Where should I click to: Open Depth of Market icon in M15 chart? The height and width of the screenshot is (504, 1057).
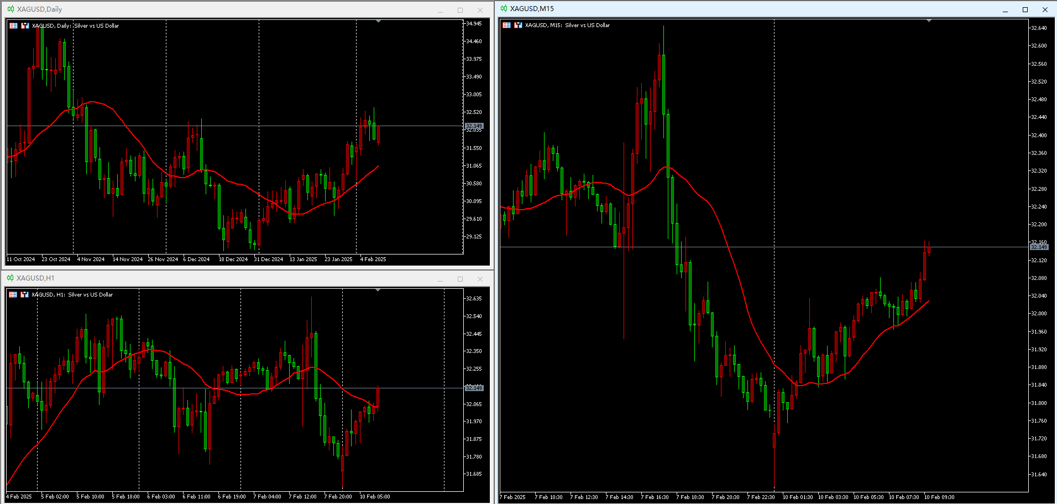(506, 25)
